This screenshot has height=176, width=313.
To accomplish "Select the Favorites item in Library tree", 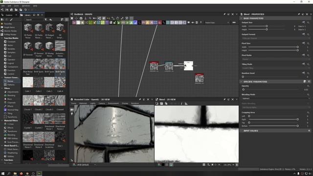I will tap(8, 24).
